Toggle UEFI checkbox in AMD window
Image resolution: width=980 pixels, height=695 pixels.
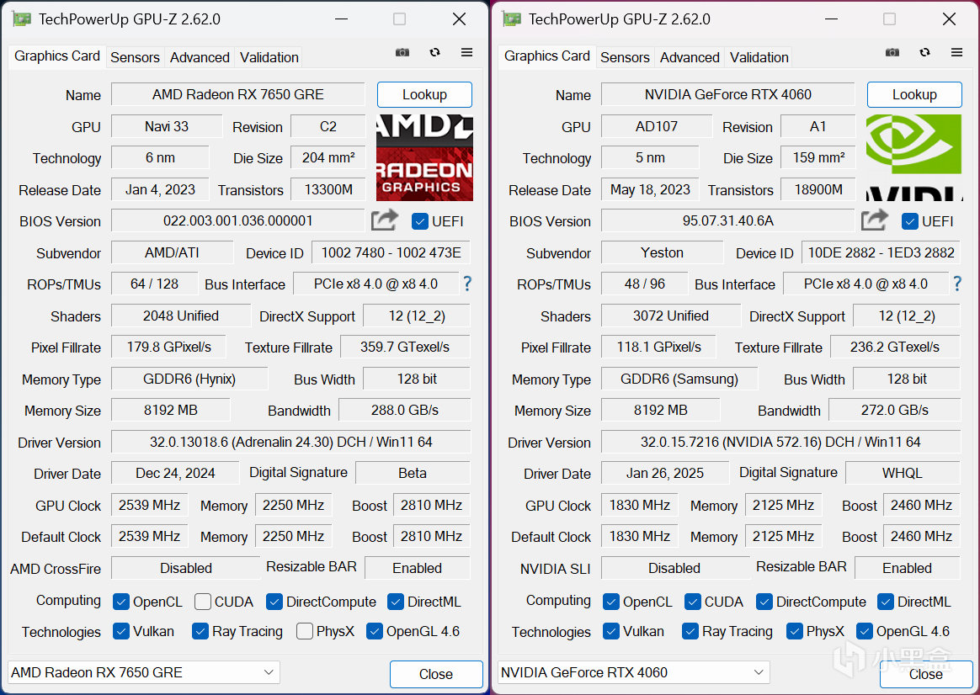(420, 221)
